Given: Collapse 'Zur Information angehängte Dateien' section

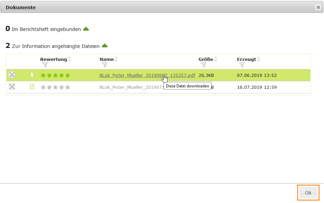Looking at the screenshot, I should [105, 46].
